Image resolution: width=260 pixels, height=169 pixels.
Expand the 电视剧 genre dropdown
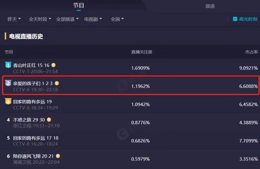click(x=93, y=19)
